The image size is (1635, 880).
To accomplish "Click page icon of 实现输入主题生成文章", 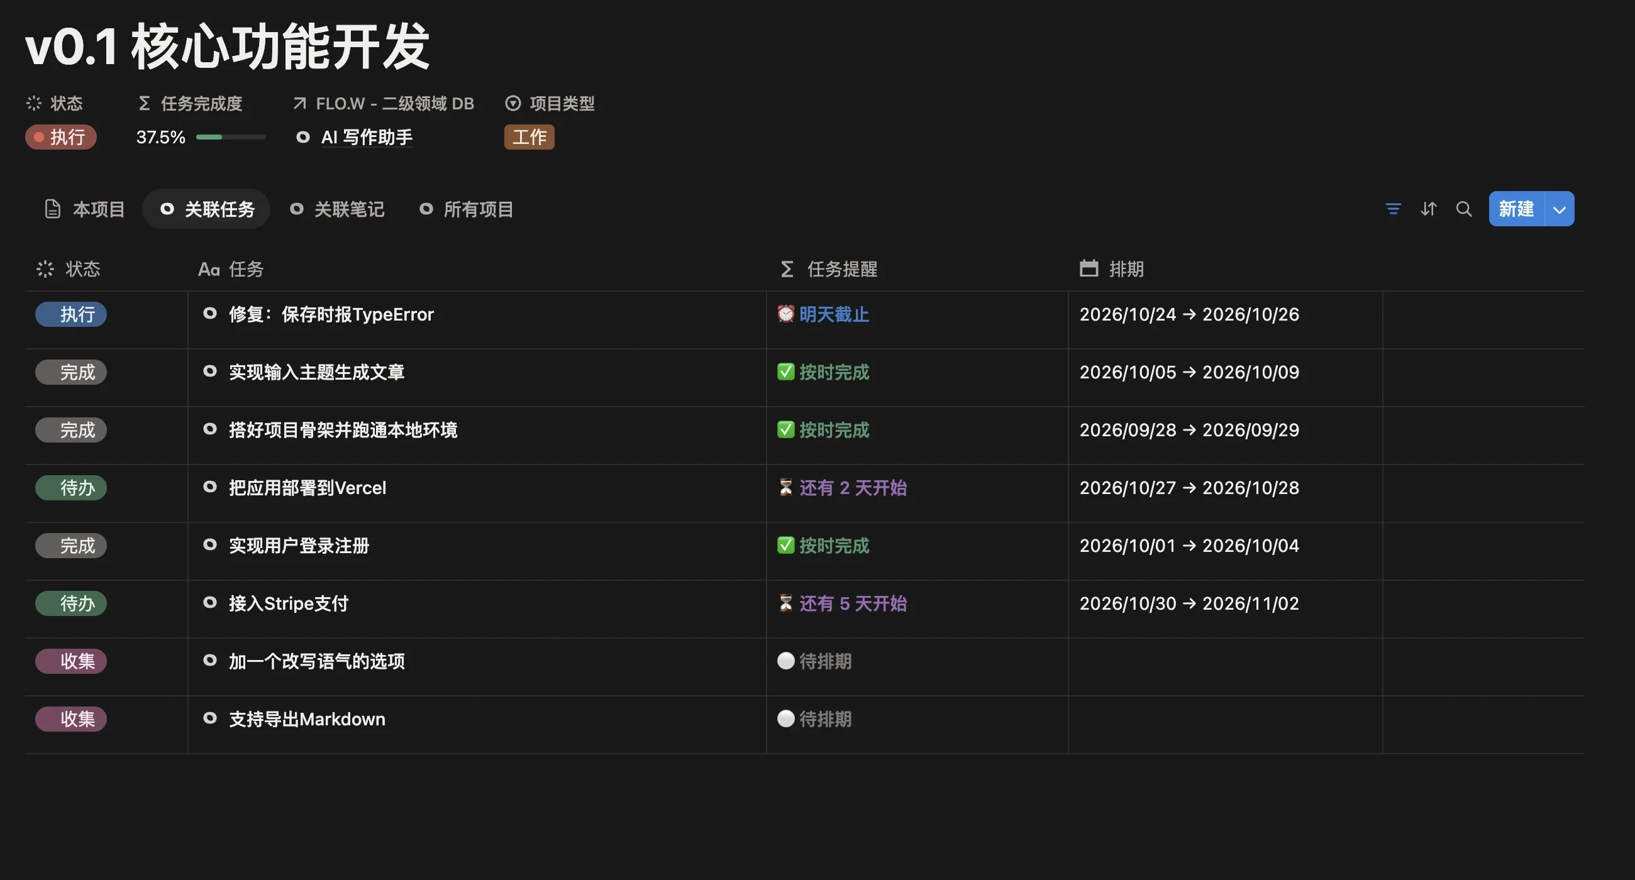I will click(209, 371).
